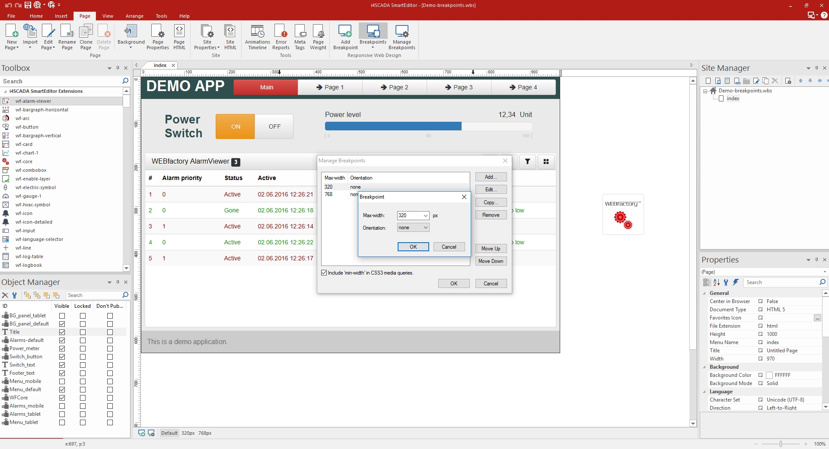Click the Import ribbon icon

[x=30, y=37]
